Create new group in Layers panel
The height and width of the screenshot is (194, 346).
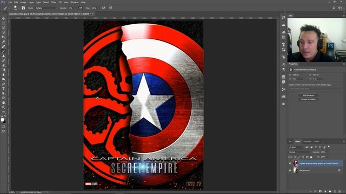tap(330, 192)
